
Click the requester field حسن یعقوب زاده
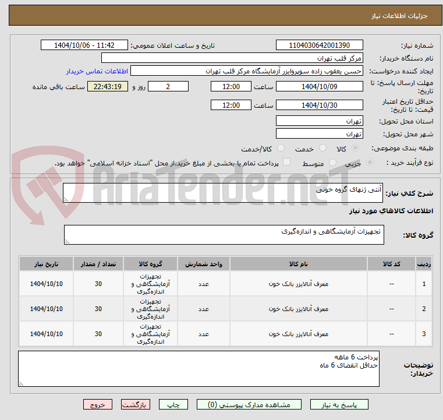point(247,71)
